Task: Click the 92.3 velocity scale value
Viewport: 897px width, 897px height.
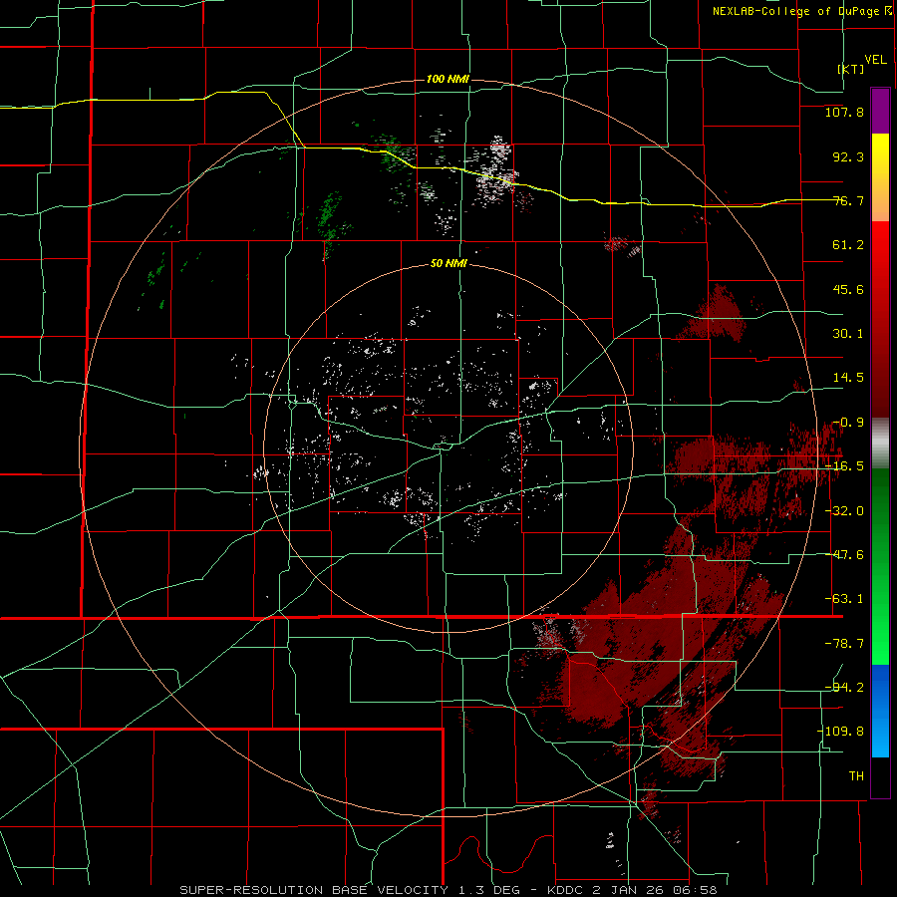Action: coord(848,156)
